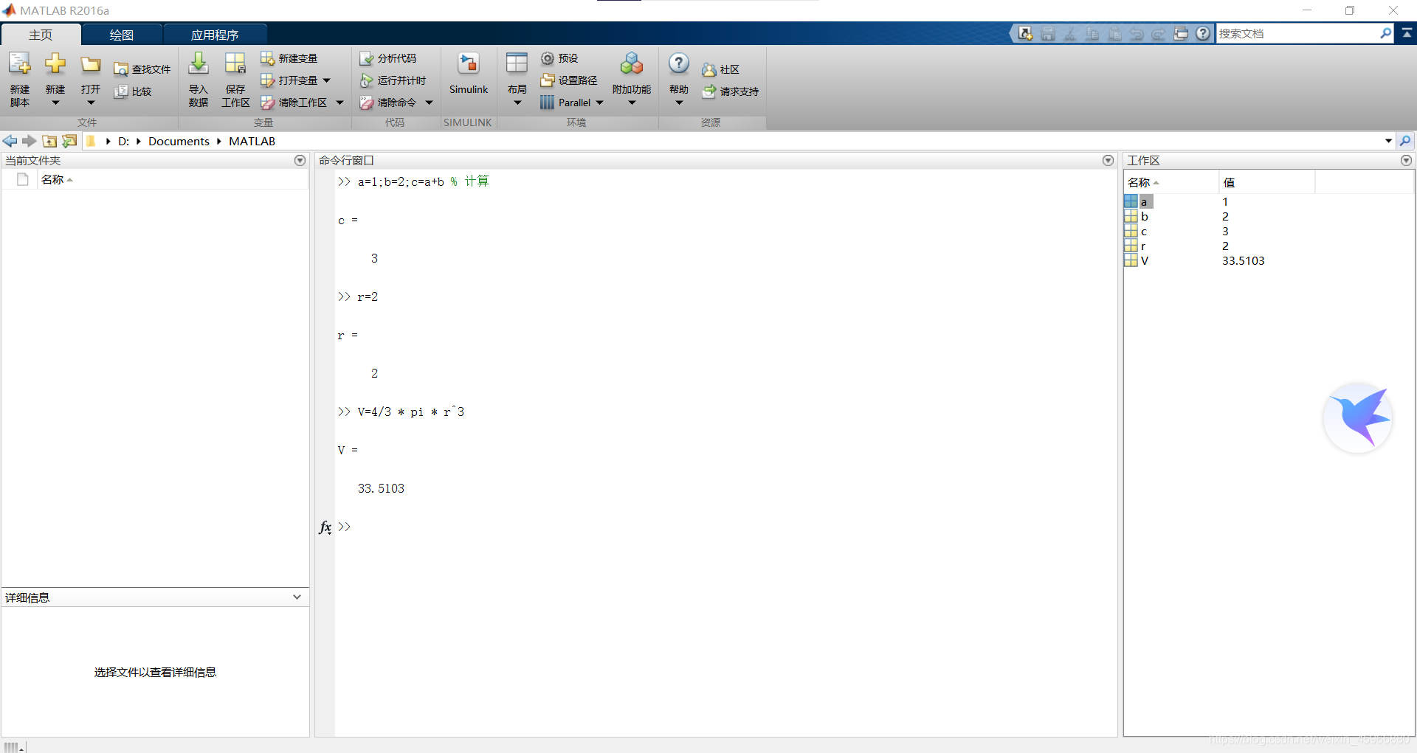This screenshot has width=1417, height=753.
Task: Launch Simulink from the toolbar
Action: [469, 65]
